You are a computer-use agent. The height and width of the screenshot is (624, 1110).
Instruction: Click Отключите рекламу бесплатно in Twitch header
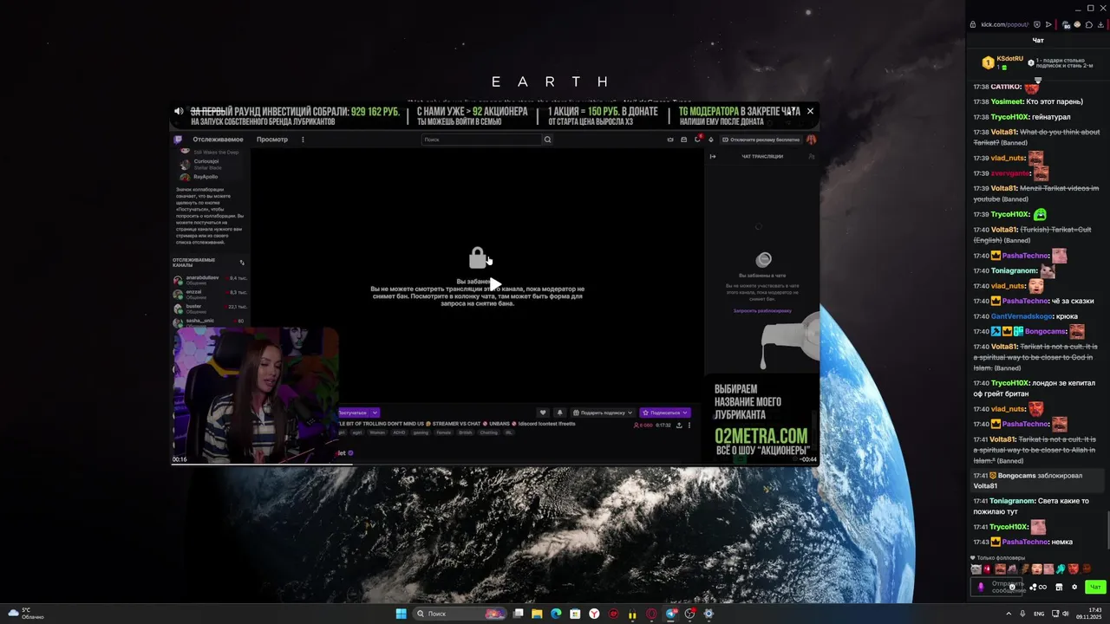pyautogui.click(x=761, y=140)
